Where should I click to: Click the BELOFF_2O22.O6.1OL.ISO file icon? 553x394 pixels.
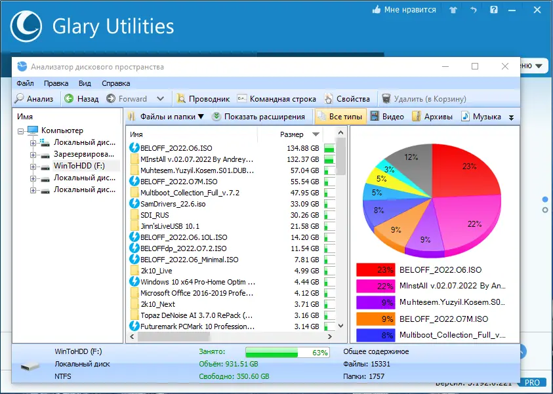point(134,237)
